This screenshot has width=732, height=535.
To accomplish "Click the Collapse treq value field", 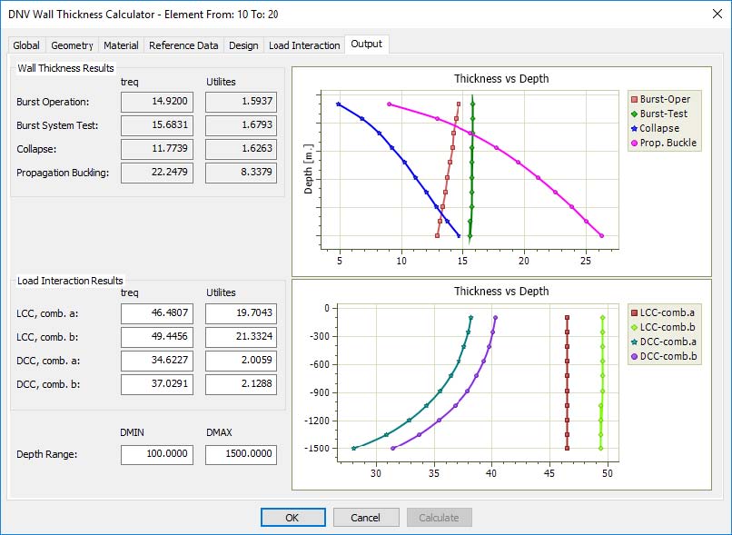I will [157, 149].
